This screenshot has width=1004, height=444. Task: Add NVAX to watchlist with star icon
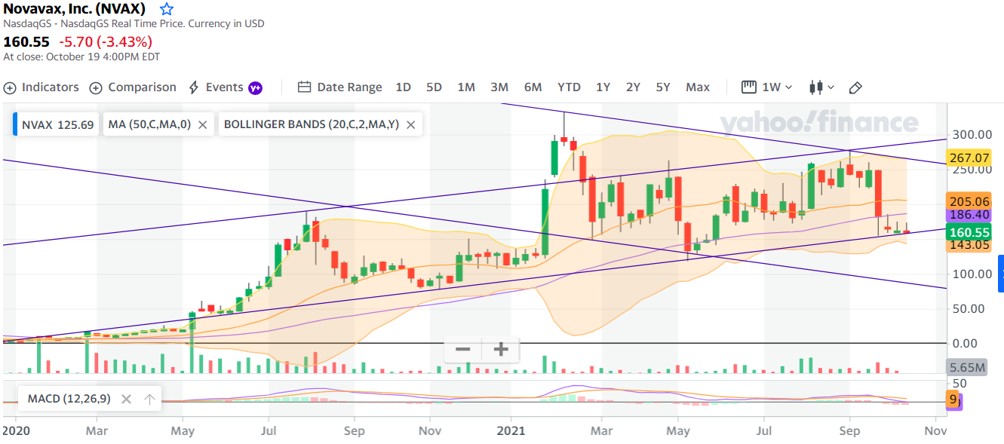point(167,9)
